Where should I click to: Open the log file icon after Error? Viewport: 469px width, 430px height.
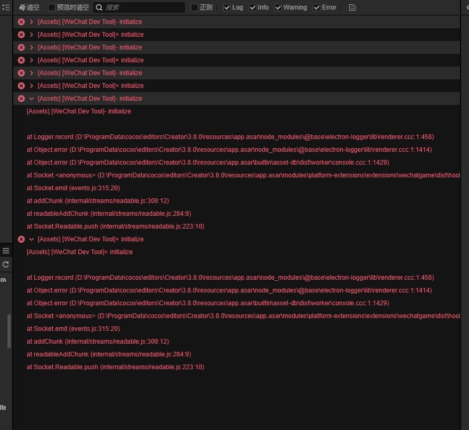pyautogui.click(x=352, y=7)
